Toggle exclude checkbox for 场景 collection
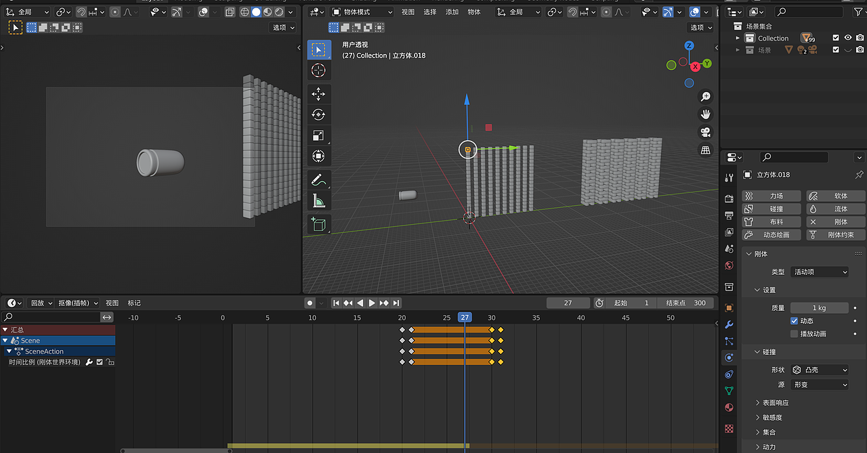 836,49
